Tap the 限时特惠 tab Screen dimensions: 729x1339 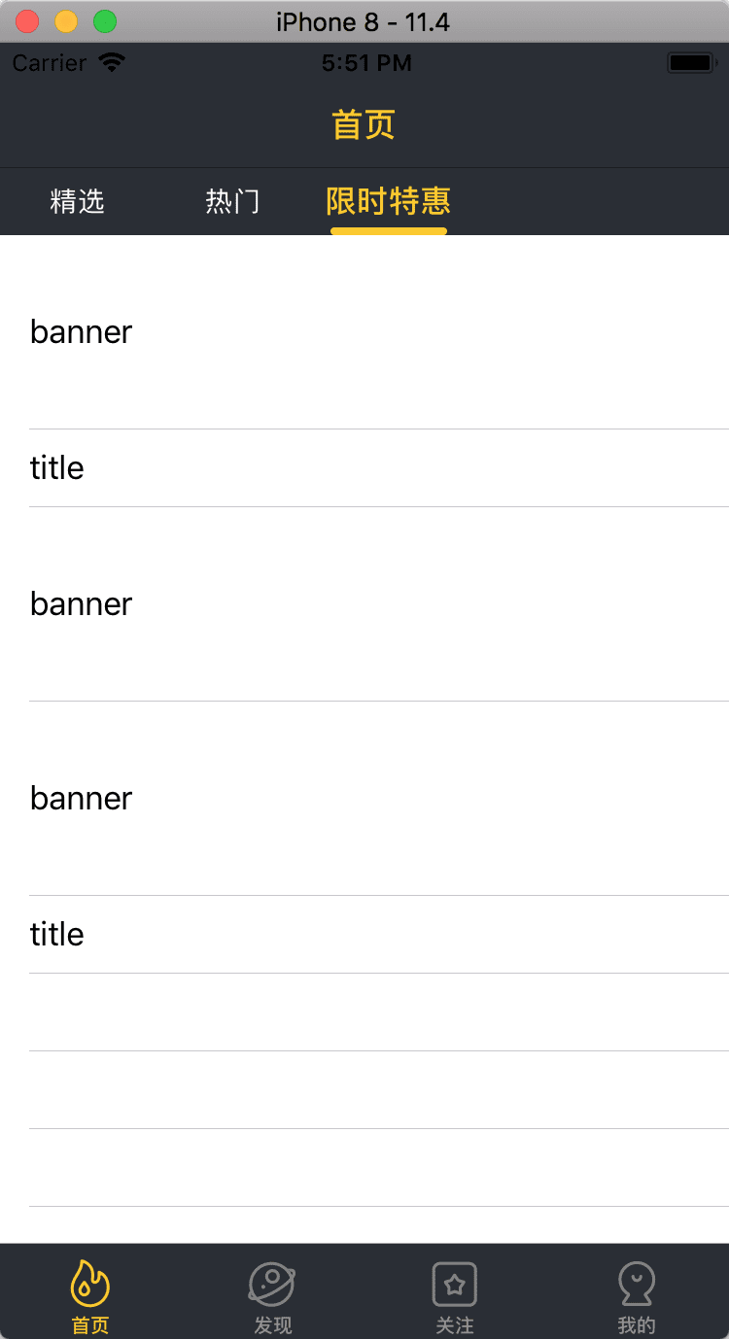(388, 201)
